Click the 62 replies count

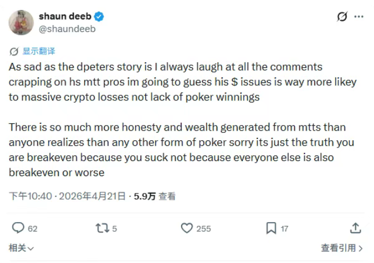point(33,228)
